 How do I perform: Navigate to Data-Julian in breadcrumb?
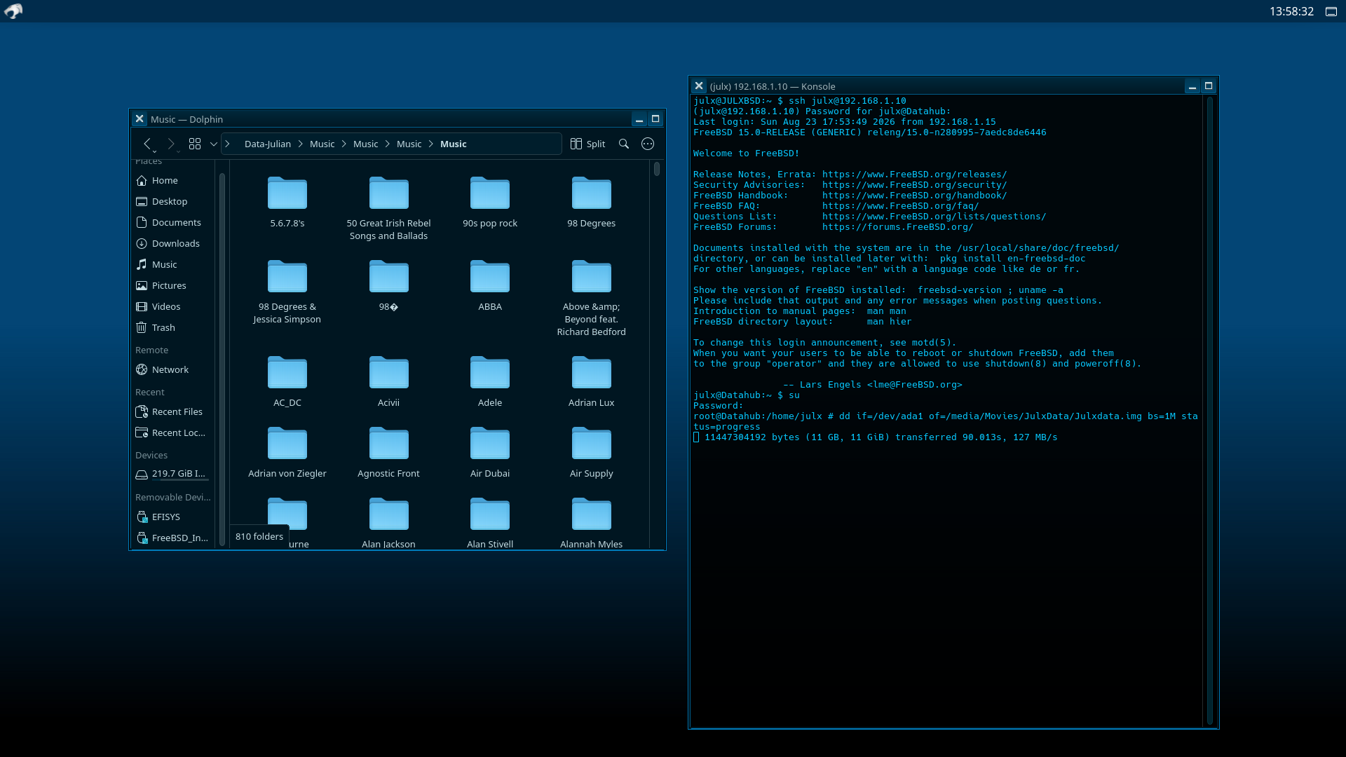pyautogui.click(x=267, y=144)
